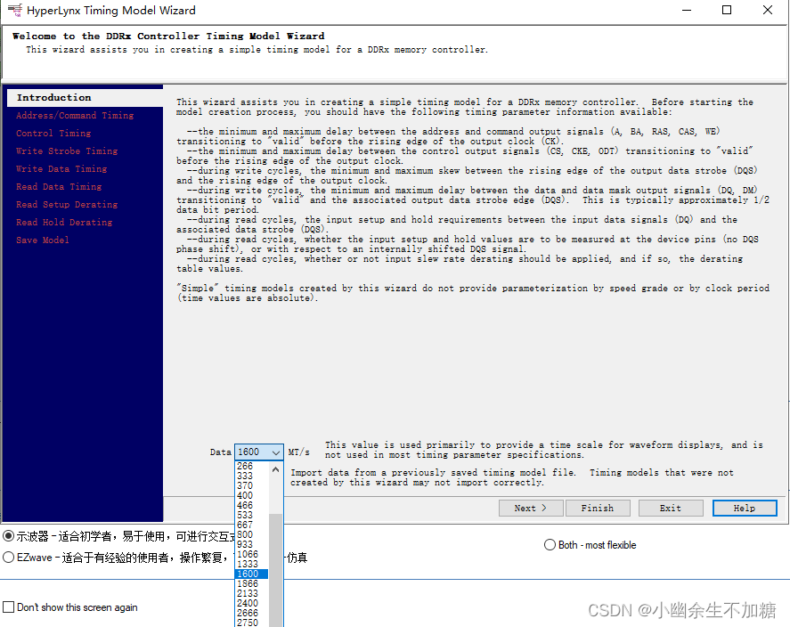The image size is (790, 627).
Task: Switch to Read Setup Derating page
Action: tap(67, 205)
